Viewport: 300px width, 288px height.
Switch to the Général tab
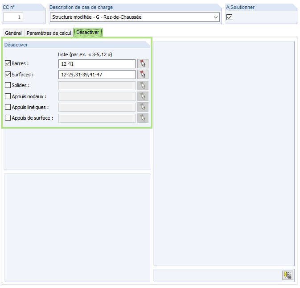[13, 33]
